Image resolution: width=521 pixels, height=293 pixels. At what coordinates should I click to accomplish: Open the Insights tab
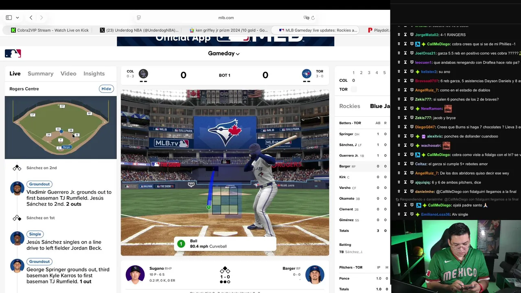(x=94, y=74)
